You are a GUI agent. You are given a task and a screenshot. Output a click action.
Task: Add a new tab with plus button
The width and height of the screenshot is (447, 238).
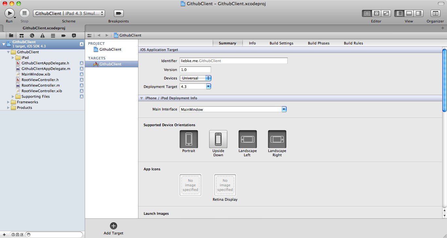click(x=443, y=28)
